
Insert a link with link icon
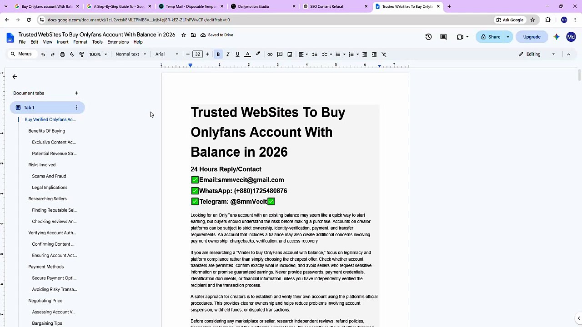point(270,54)
